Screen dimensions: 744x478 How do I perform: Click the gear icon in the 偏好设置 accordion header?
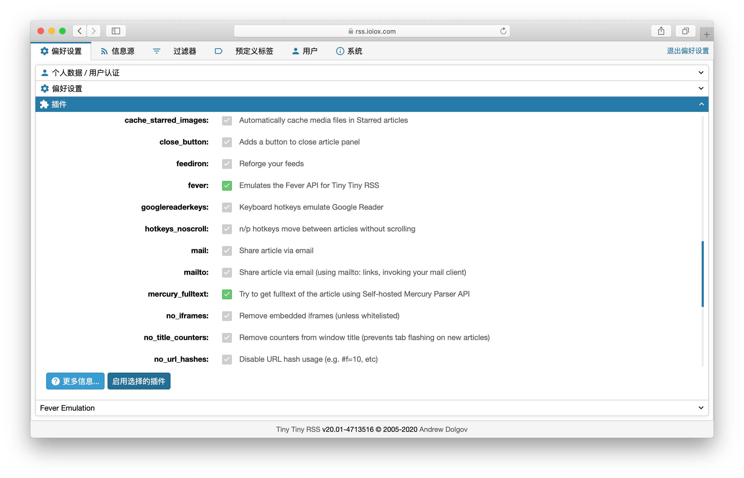point(45,89)
